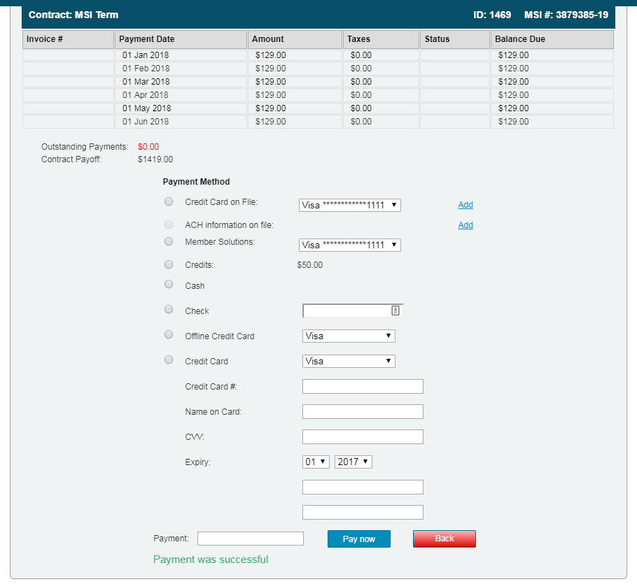
Task: Open the Credit Card on File dropdown
Action: click(350, 205)
